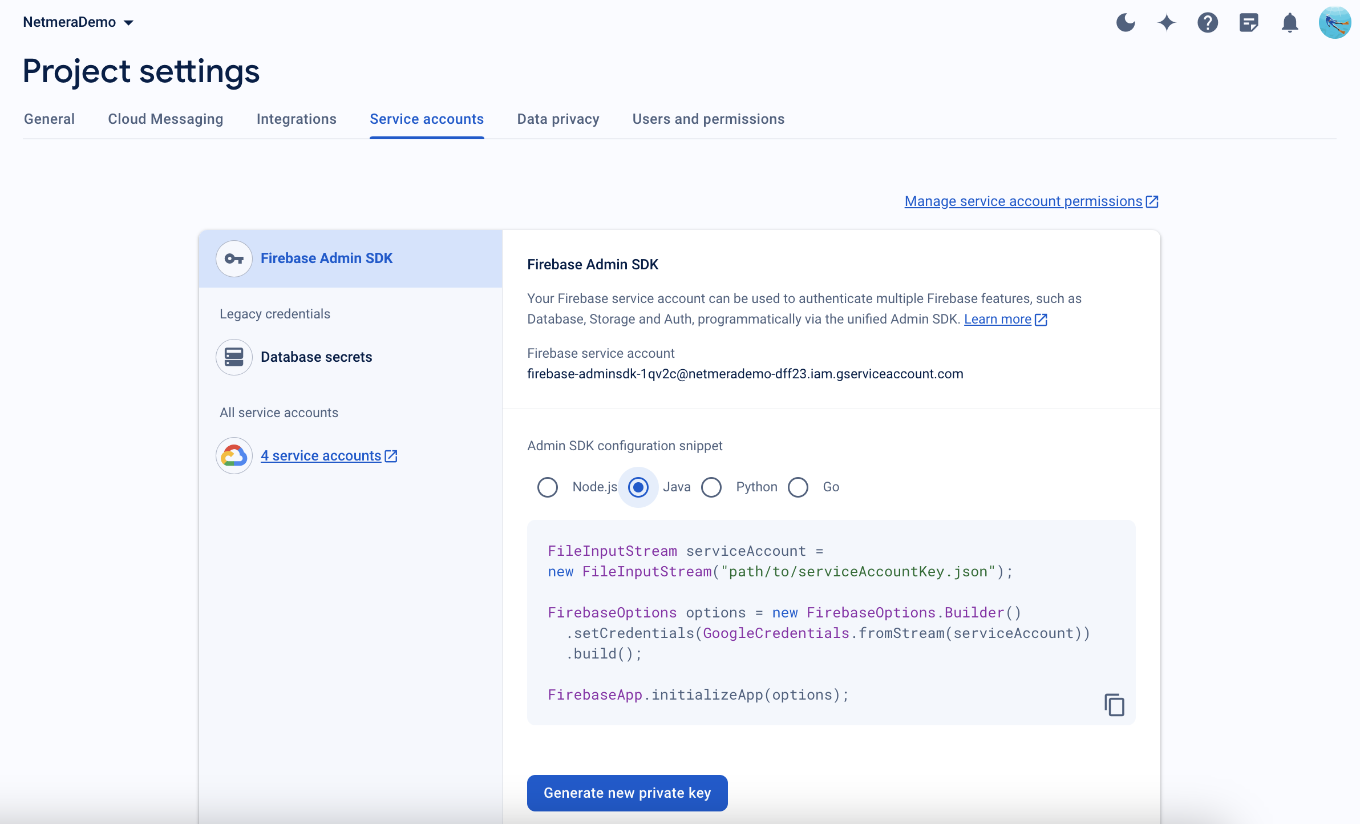Click the Database secrets storage icon
The height and width of the screenshot is (824, 1360).
click(x=234, y=357)
